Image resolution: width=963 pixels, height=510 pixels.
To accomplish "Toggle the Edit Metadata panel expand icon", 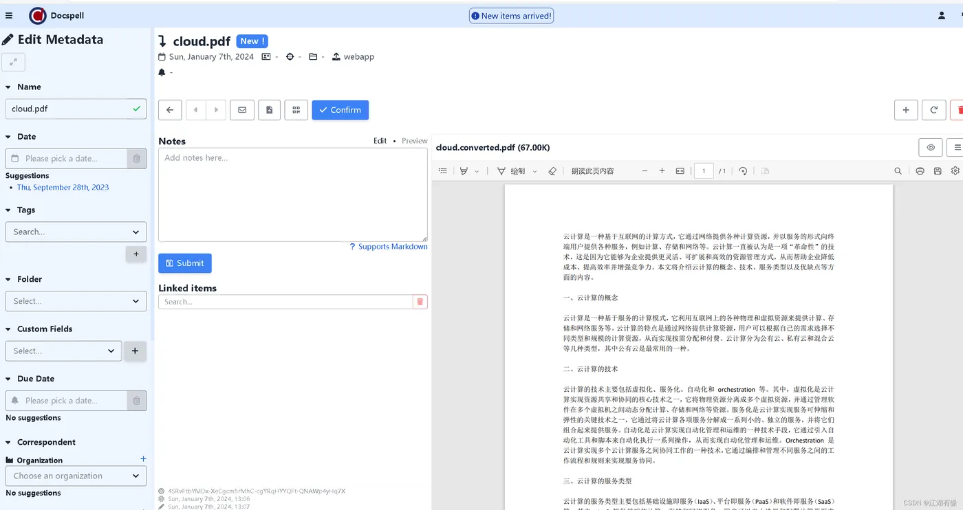I will point(14,62).
